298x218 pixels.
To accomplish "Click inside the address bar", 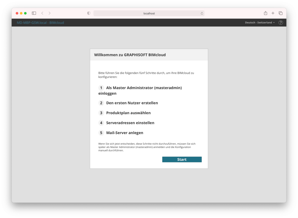I will coord(148,13).
